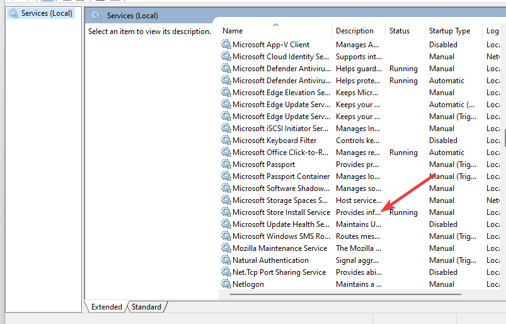Select the Microsoft Passport Container service
Screen dimensions: 506x324
[281, 176]
